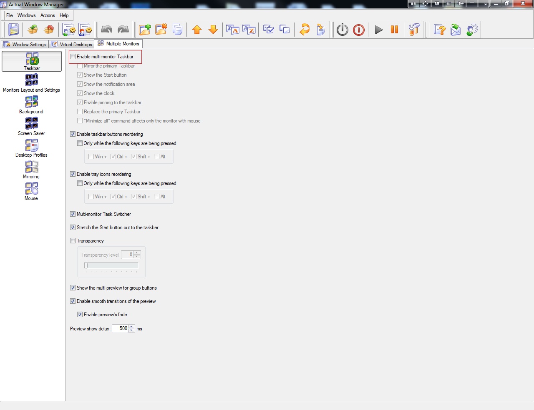Click the red circular stop power icon
This screenshot has height=410, width=534.
tap(359, 30)
